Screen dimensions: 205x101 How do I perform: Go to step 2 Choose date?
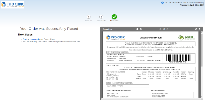click(101, 17)
